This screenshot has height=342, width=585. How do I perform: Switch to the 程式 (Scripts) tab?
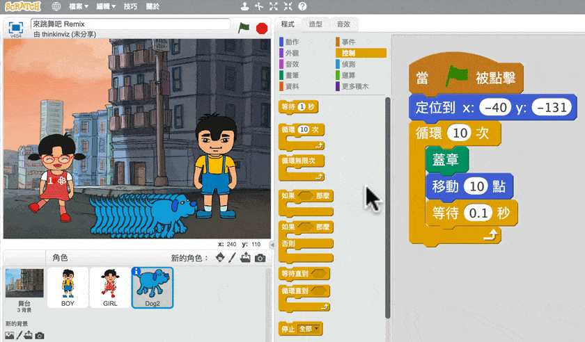pyautogui.click(x=288, y=24)
